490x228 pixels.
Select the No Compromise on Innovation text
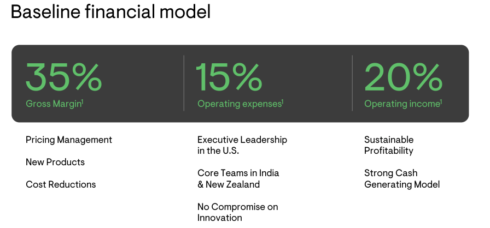click(x=237, y=212)
